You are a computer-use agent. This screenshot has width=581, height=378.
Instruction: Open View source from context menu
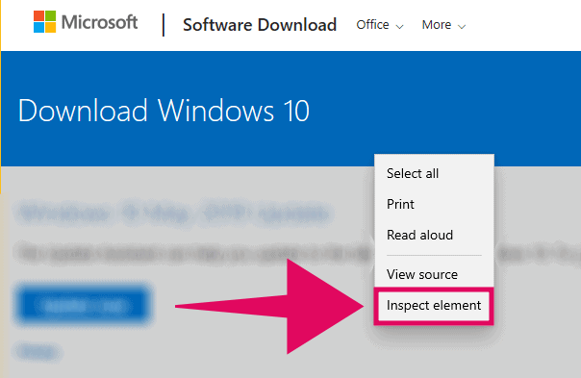434,274
